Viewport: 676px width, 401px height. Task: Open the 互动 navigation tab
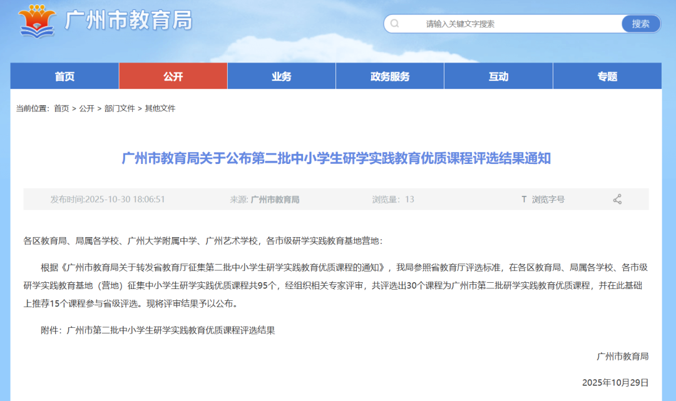(x=498, y=76)
